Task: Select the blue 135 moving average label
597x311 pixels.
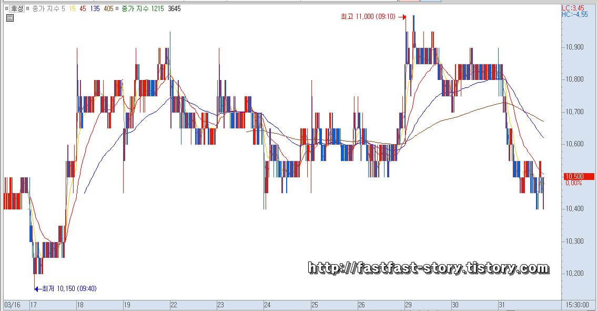Action: [x=95, y=8]
